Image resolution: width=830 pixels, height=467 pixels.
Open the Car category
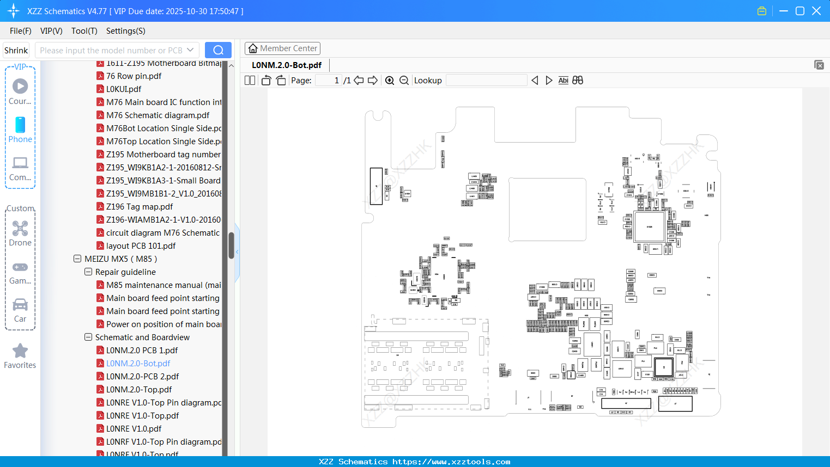pos(20,310)
